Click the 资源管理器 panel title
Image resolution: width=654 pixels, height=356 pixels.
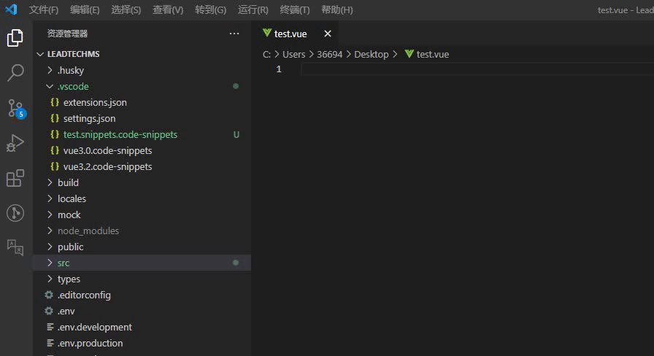click(x=67, y=34)
